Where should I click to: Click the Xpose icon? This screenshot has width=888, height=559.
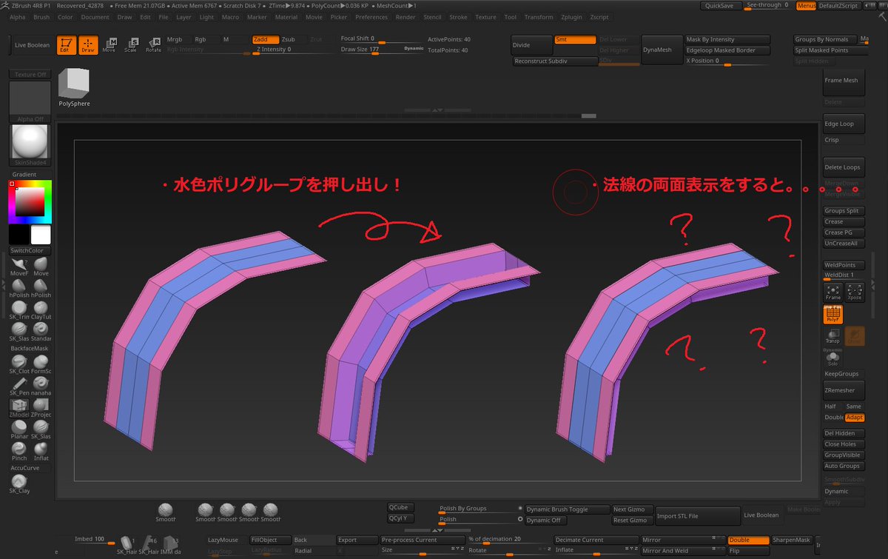click(855, 292)
